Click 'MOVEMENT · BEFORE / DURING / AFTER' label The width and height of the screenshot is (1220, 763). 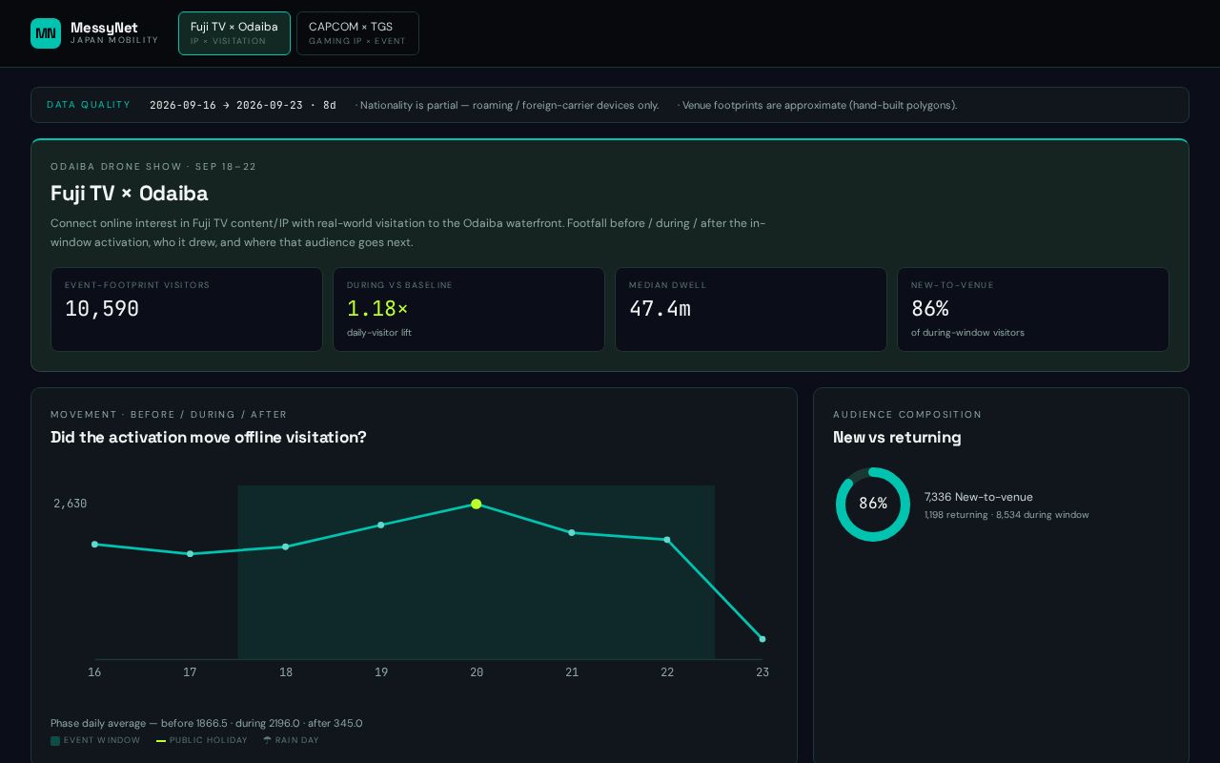(169, 415)
